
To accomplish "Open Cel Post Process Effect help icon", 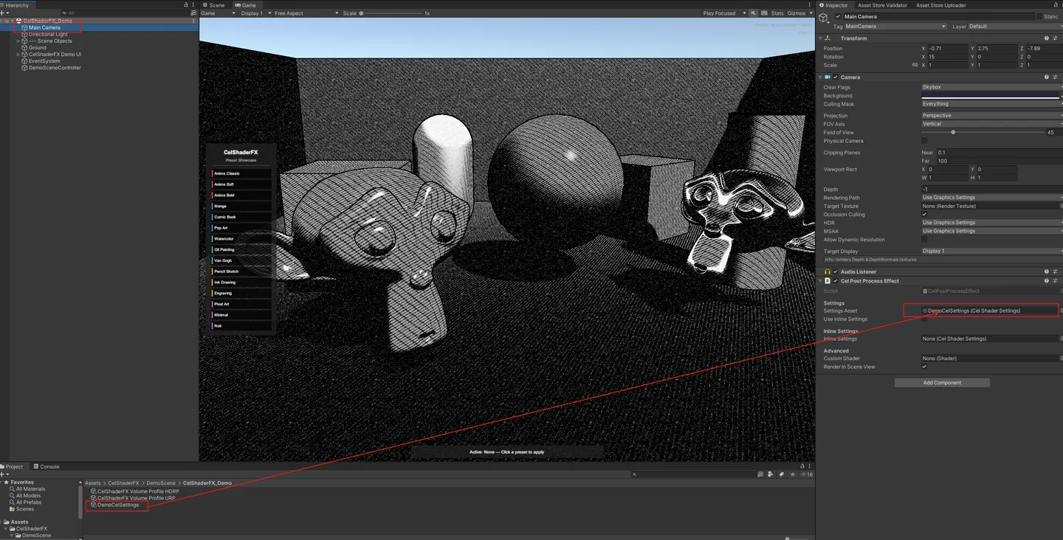I will [1046, 281].
